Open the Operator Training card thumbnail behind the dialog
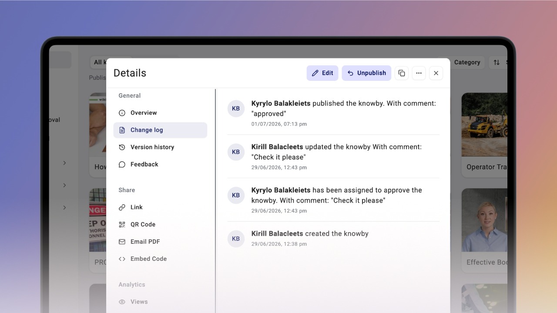Image resolution: width=557 pixels, height=313 pixels. [x=484, y=124]
